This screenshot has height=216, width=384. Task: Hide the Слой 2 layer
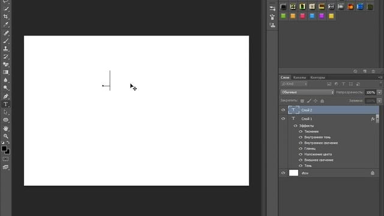point(283,110)
